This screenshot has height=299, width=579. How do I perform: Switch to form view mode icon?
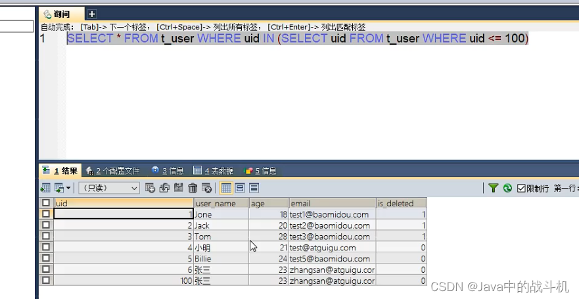tap(240, 188)
